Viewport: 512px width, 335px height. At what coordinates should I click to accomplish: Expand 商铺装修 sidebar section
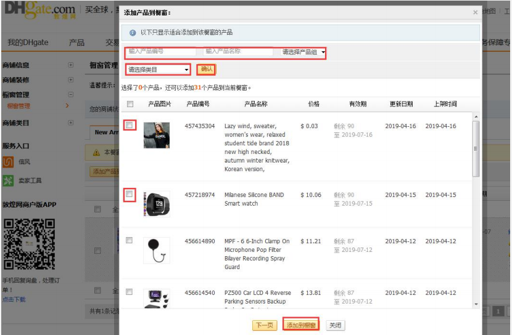[x=70, y=79]
